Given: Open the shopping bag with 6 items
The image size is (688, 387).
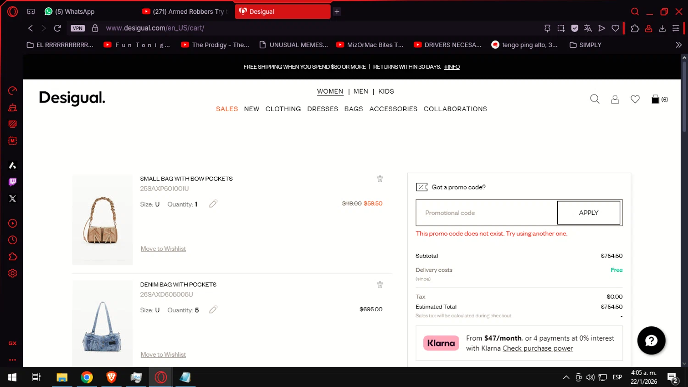Looking at the screenshot, I should coord(660,99).
